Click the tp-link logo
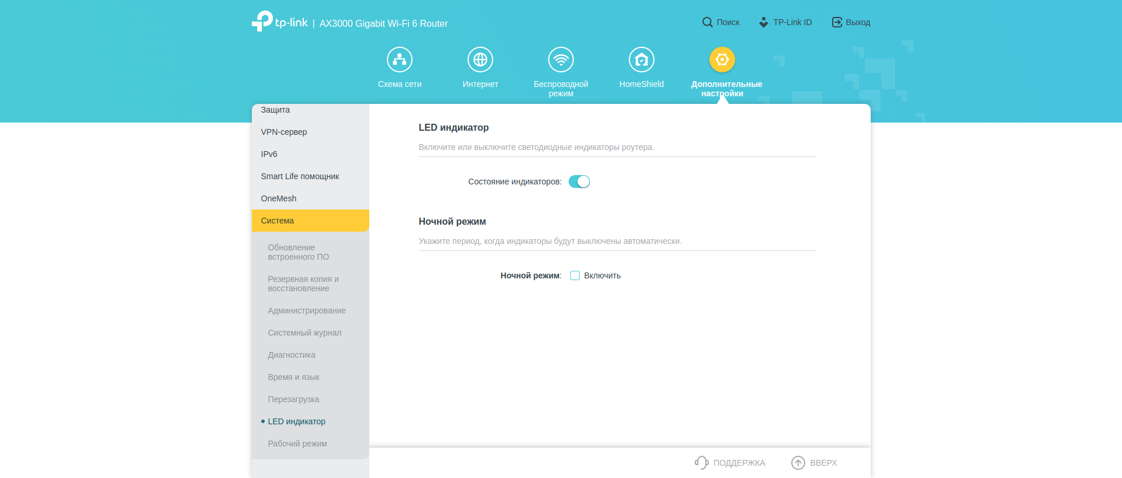 pos(280,22)
